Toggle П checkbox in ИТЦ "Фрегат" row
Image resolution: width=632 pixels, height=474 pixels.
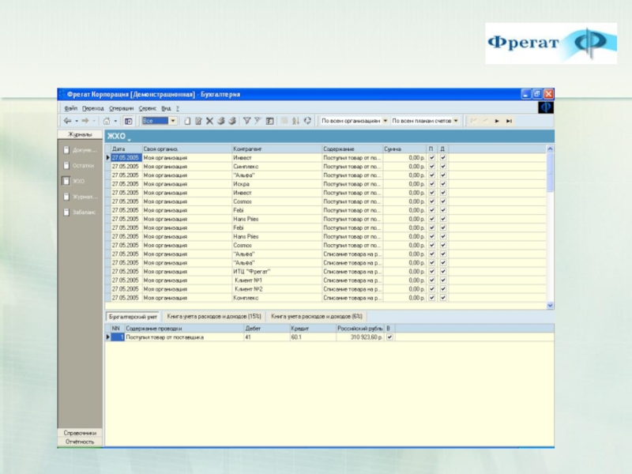431,272
